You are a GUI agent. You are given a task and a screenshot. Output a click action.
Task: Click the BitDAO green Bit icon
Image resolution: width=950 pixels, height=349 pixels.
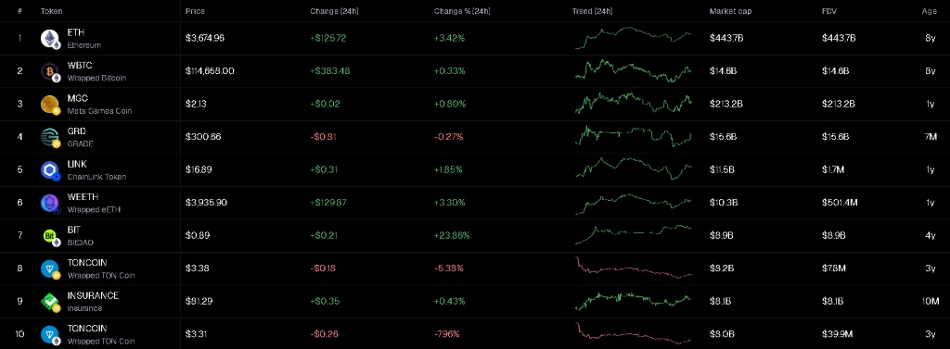tap(50, 236)
